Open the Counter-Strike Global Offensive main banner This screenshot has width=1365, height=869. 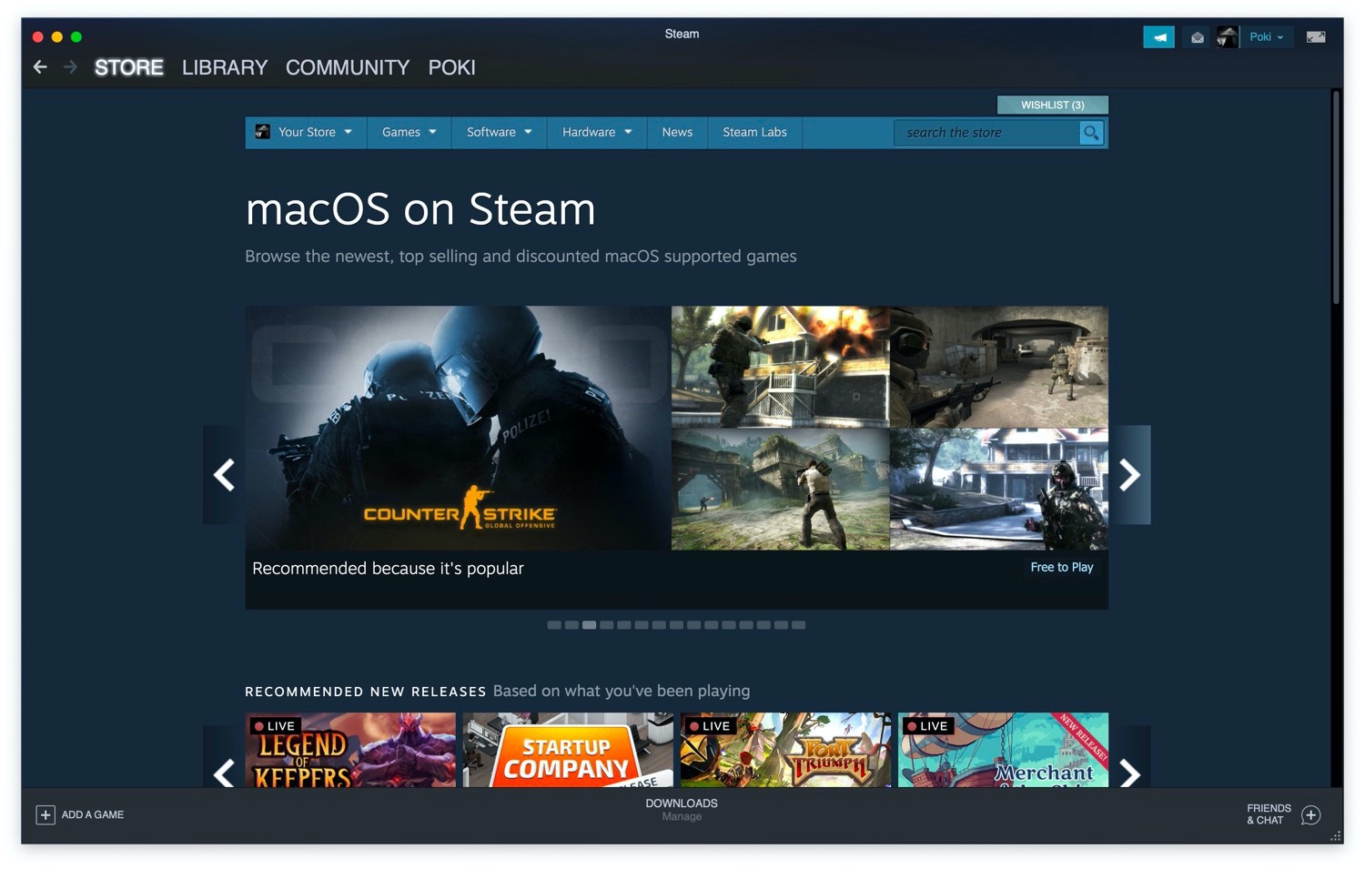point(458,428)
